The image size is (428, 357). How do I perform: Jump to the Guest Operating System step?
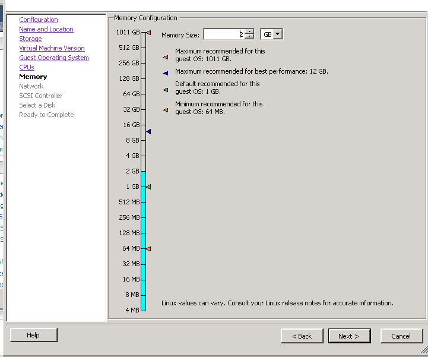point(54,58)
